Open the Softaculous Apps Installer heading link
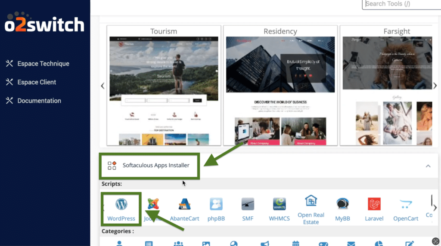The width and height of the screenshot is (441, 246). pos(156,165)
